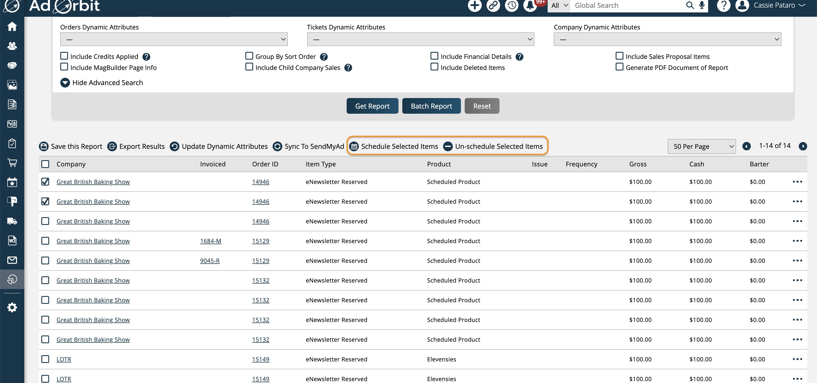Go to next results page arrow

tap(803, 146)
